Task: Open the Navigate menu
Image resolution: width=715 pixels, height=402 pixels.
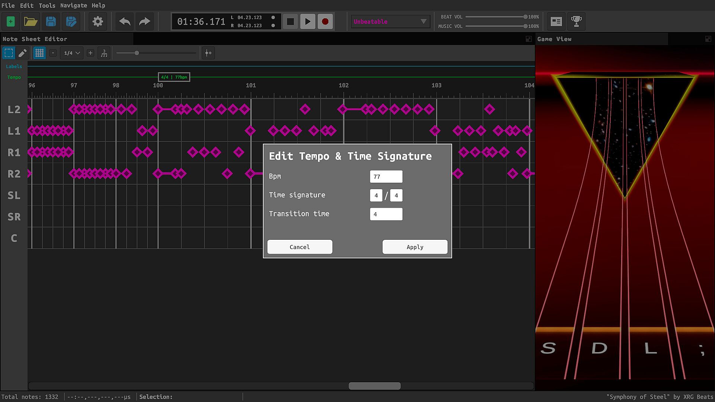Action: pos(73,5)
